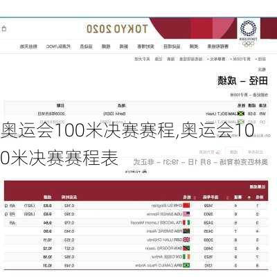The width and height of the screenshot is (277, 277).
Task: Click the 10.11 result time cell
Action: tap(47, 240)
